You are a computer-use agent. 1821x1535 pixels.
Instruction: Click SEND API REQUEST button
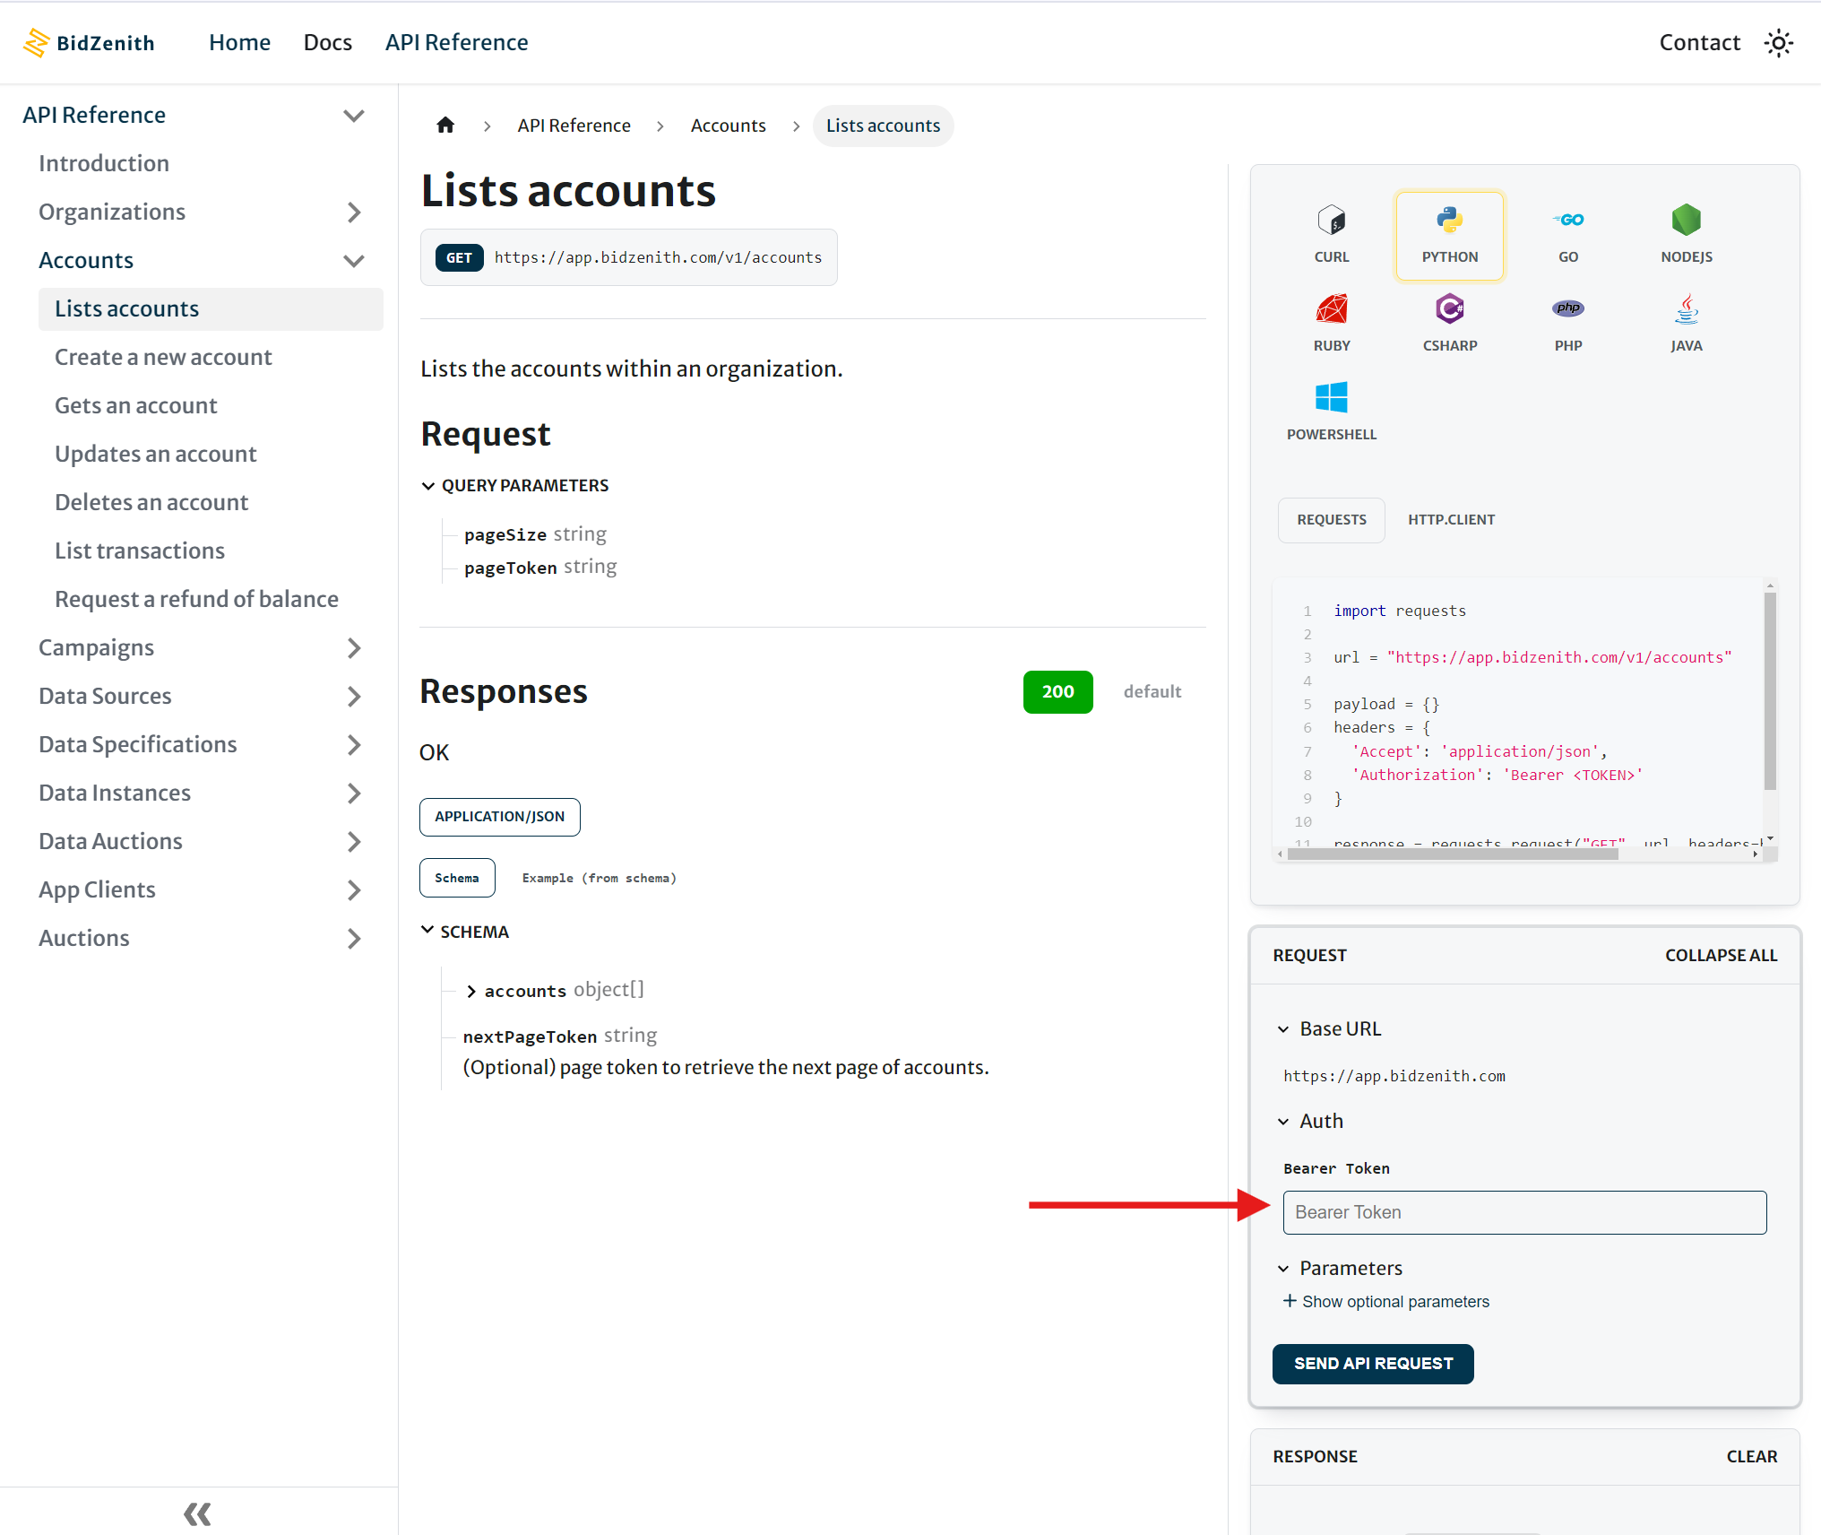click(x=1373, y=1364)
